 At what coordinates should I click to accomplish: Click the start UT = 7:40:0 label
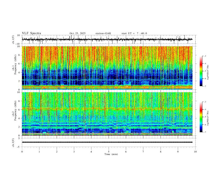[x=134, y=33]
